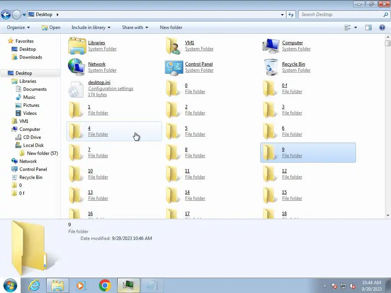Expand the Desktop breadcrumb arrow

tap(57, 15)
